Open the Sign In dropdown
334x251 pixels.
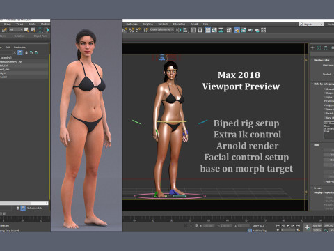click(x=311, y=24)
